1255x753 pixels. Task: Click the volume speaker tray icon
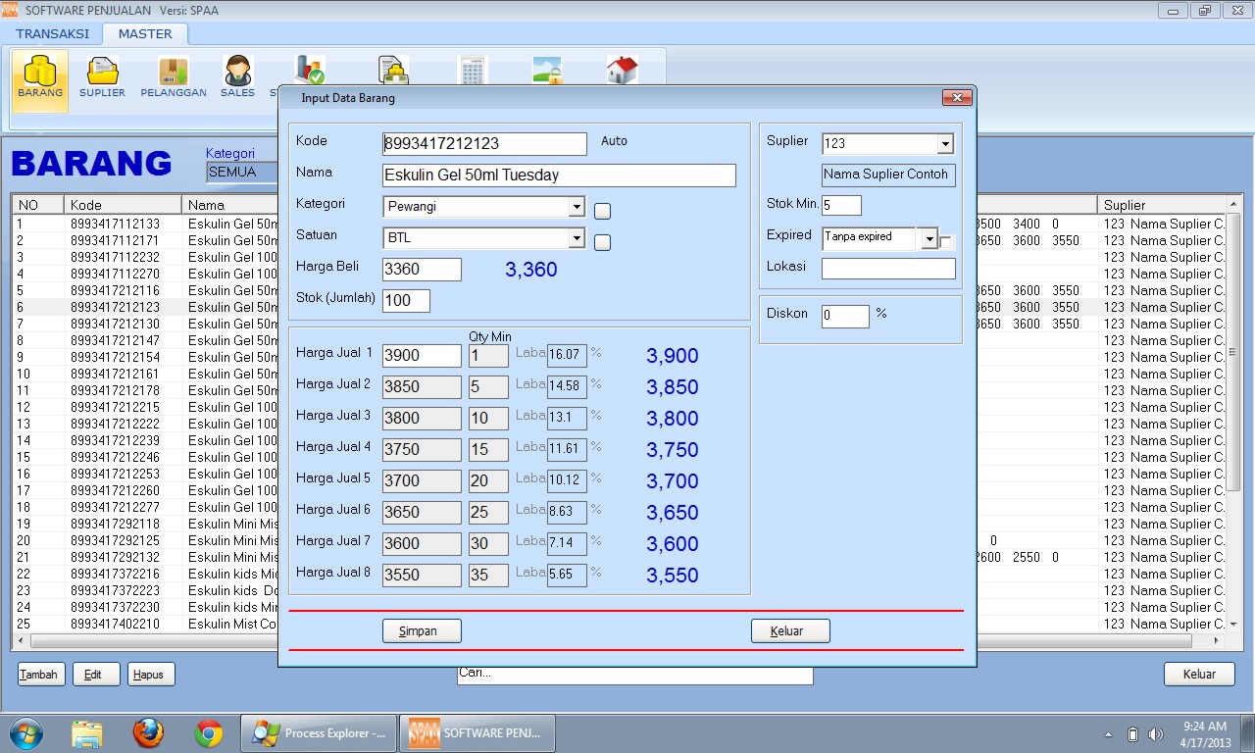pyautogui.click(x=1156, y=734)
